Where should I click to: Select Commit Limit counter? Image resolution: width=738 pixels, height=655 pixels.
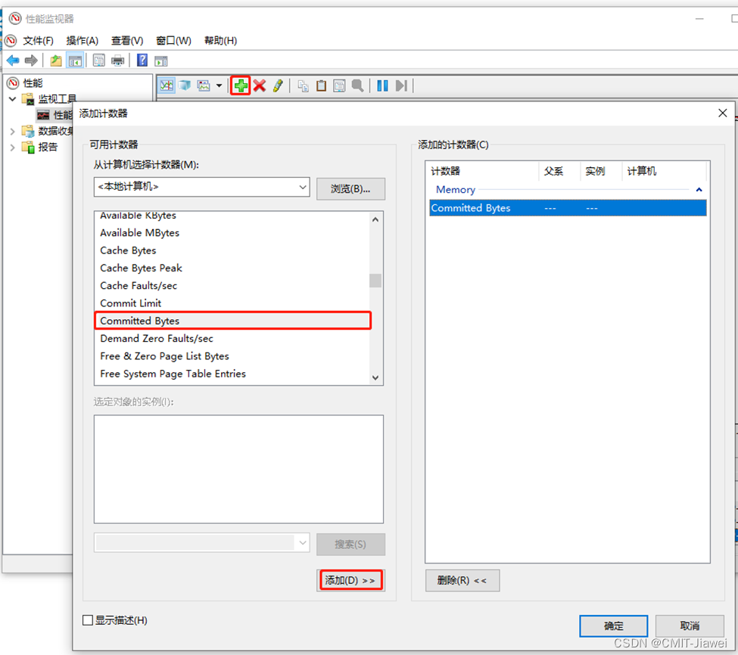(x=131, y=303)
